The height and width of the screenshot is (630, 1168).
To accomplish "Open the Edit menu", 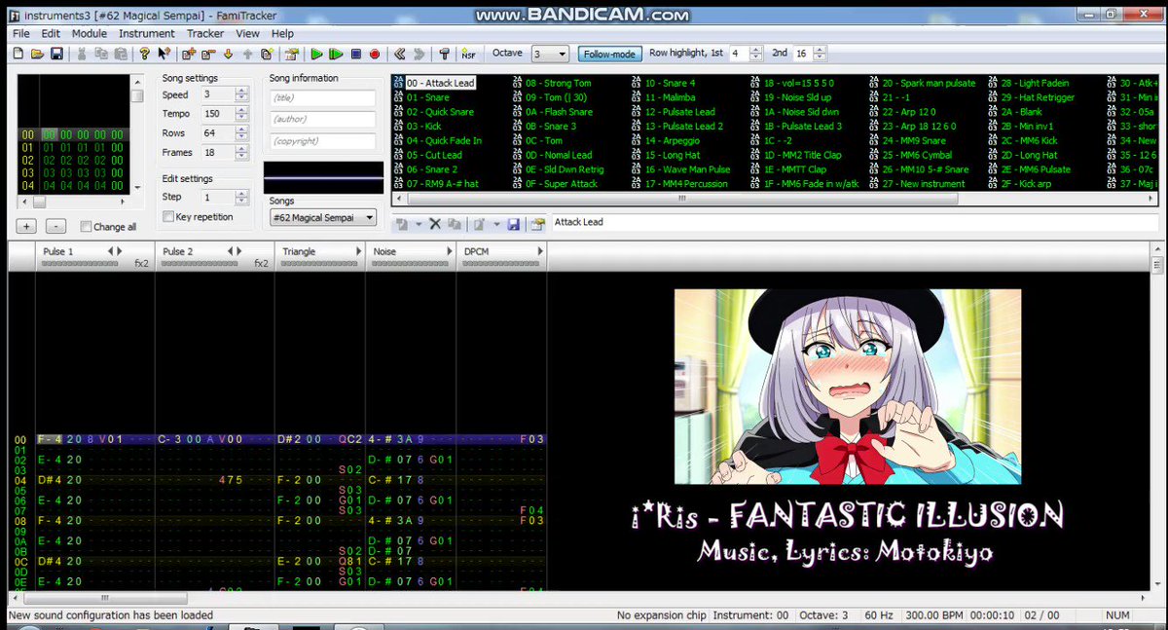I will (50, 33).
